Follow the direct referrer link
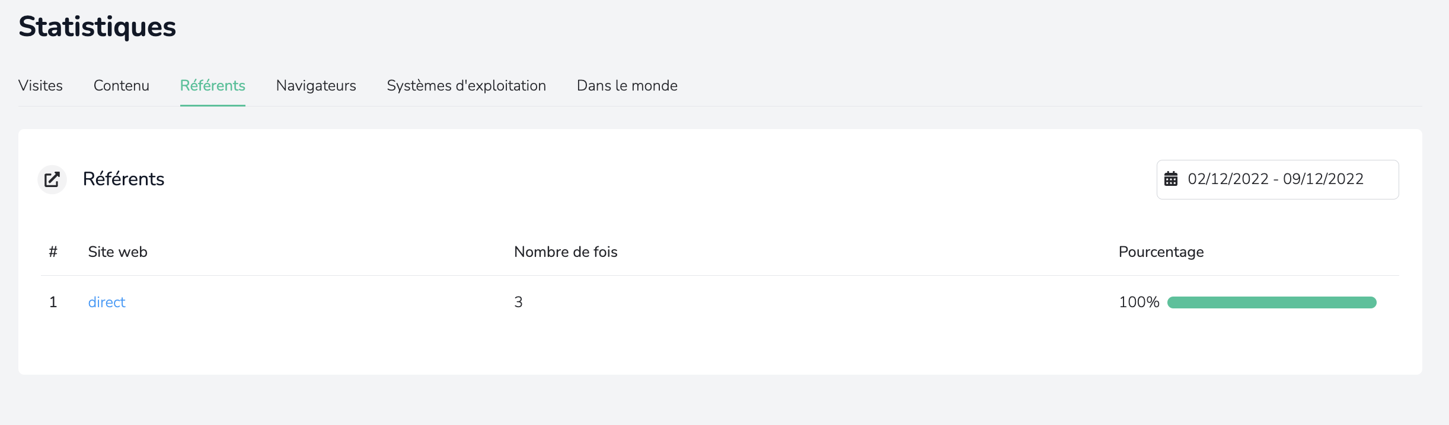Viewport: 1449px width, 425px height. [107, 302]
